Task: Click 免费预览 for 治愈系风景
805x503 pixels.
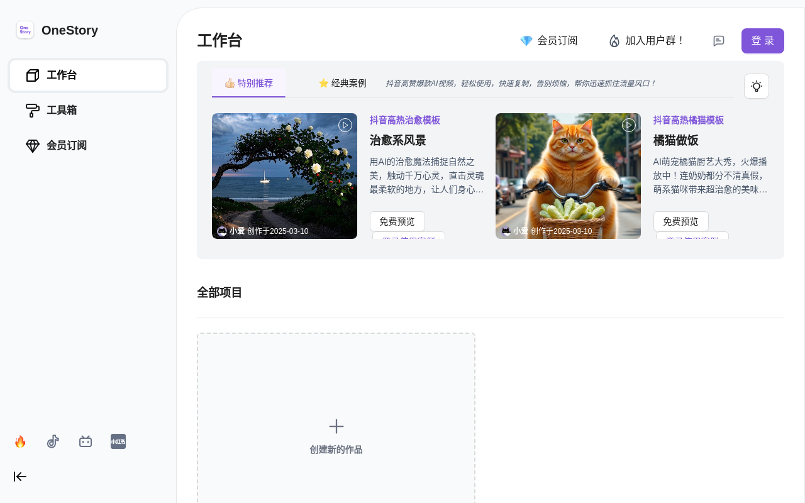Action: [397, 221]
